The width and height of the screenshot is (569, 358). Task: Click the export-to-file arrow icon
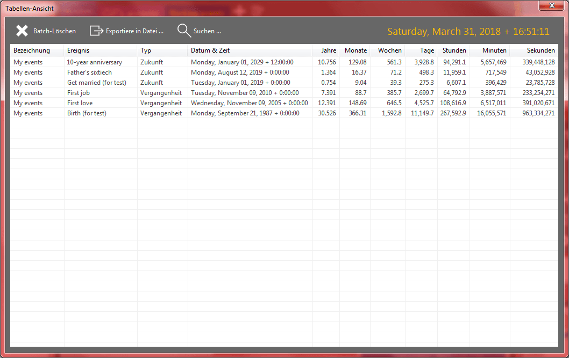[x=96, y=31]
